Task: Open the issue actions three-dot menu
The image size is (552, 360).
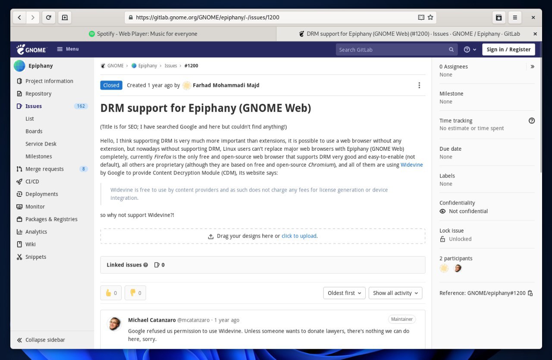Action: pyautogui.click(x=419, y=85)
